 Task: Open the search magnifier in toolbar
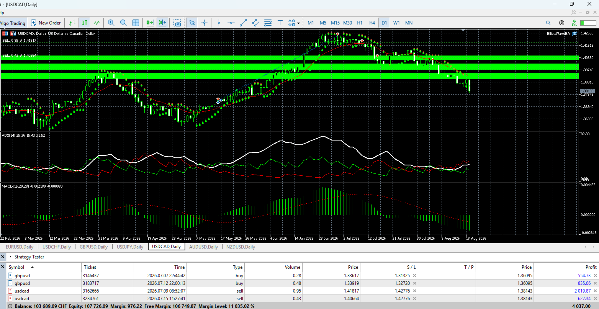point(548,23)
